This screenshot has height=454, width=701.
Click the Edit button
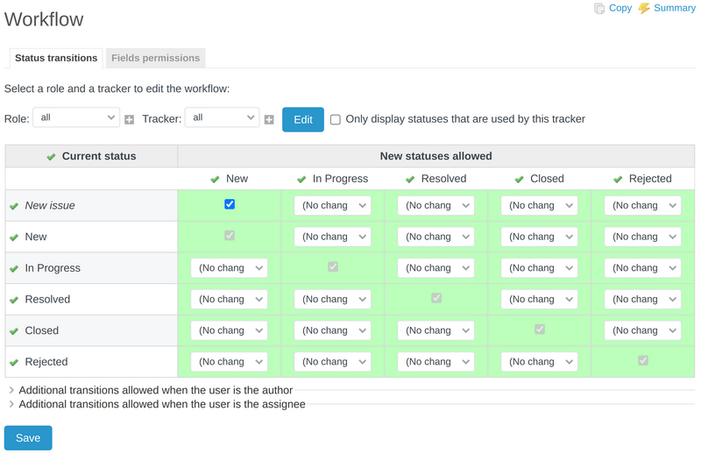(303, 119)
